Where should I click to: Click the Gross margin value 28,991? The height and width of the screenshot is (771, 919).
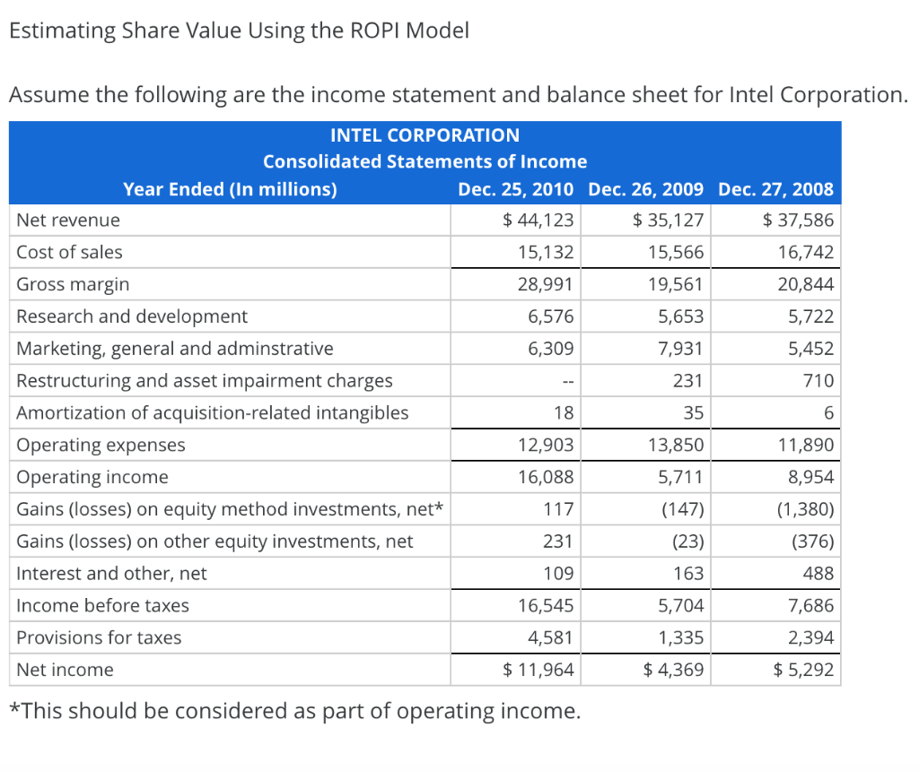[547, 283]
